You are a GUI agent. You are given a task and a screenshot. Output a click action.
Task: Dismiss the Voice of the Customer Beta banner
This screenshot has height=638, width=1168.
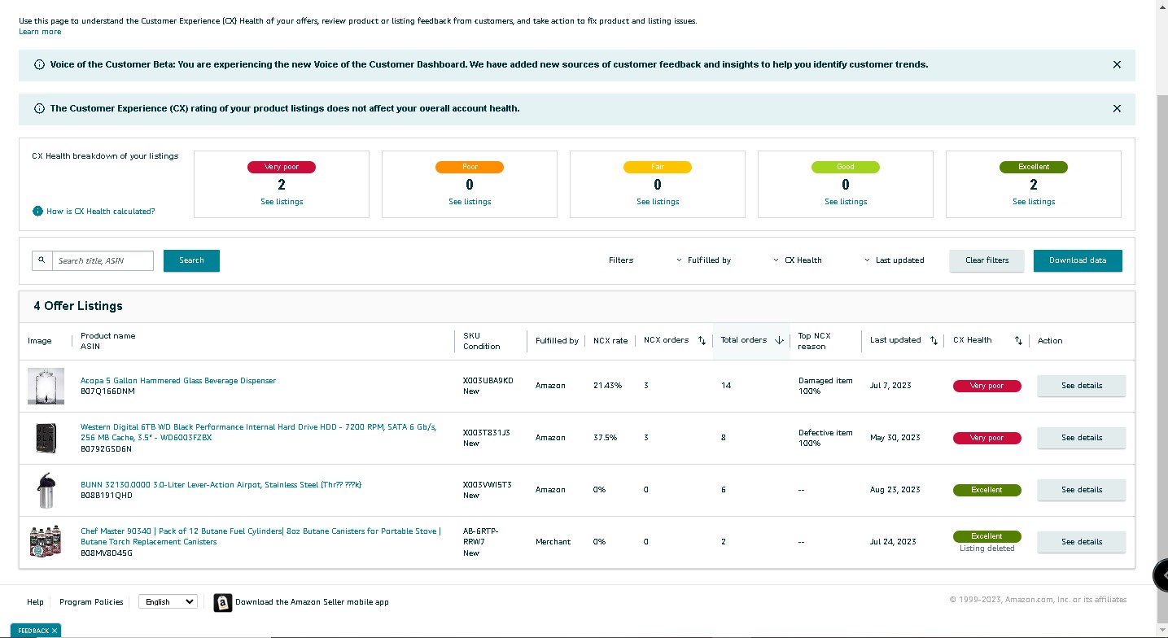click(1117, 64)
